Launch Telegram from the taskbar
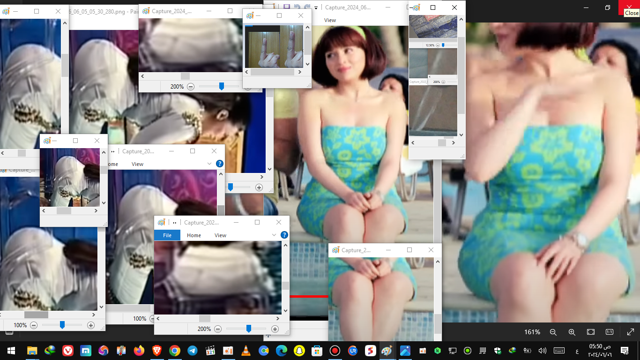Viewport: 640px width, 360px height. pos(192,351)
